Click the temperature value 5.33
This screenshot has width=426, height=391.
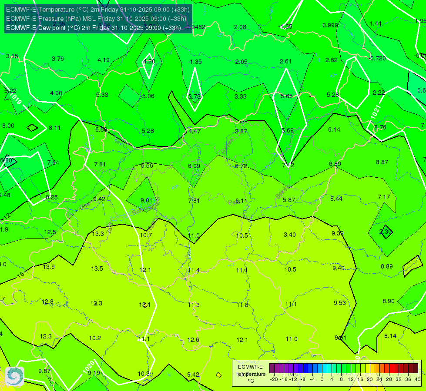[x=102, y=95]
